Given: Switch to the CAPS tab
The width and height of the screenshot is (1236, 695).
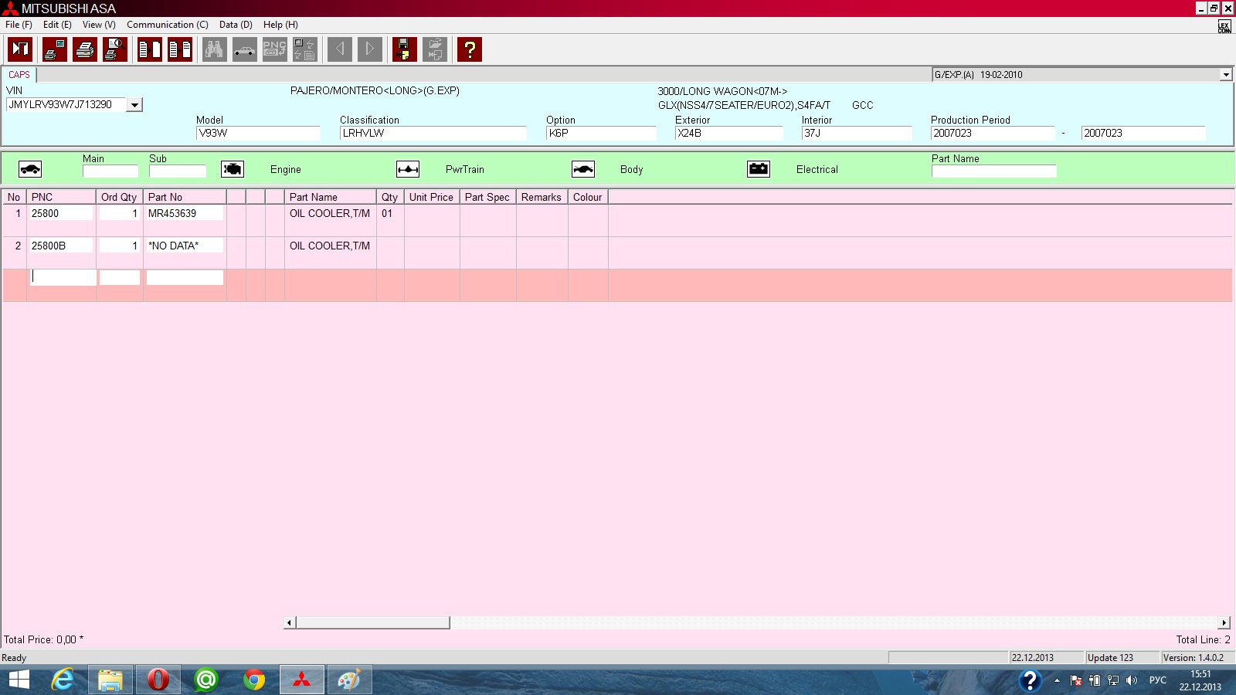Looking at the screenshot, I should (x=19, y=75).
